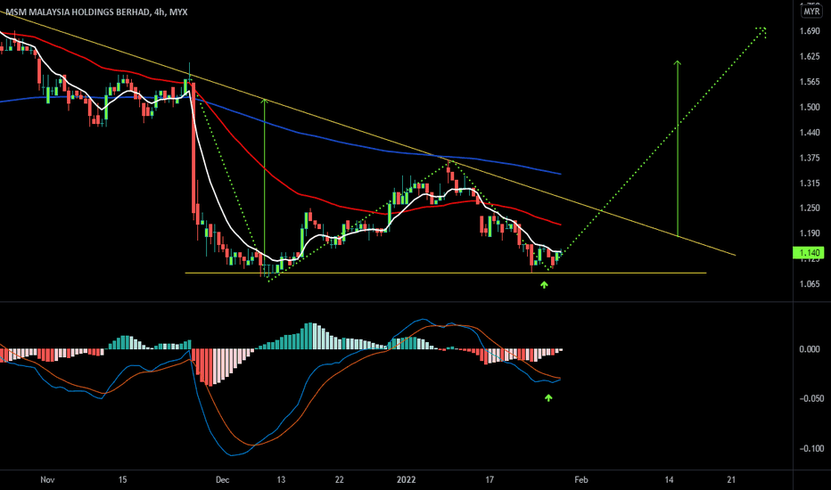Screen dimensions: 831x490
Task: Click the 1.565 price axis label
Action: (x=810, y=82)
